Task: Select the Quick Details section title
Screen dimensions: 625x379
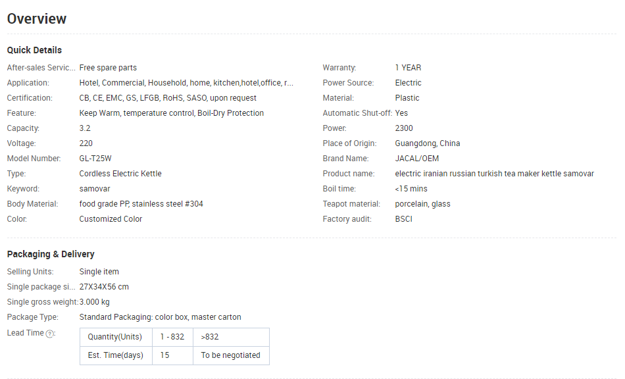Action: 34,50
